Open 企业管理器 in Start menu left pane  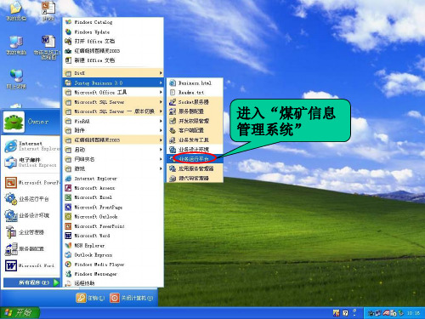point(31,232)
